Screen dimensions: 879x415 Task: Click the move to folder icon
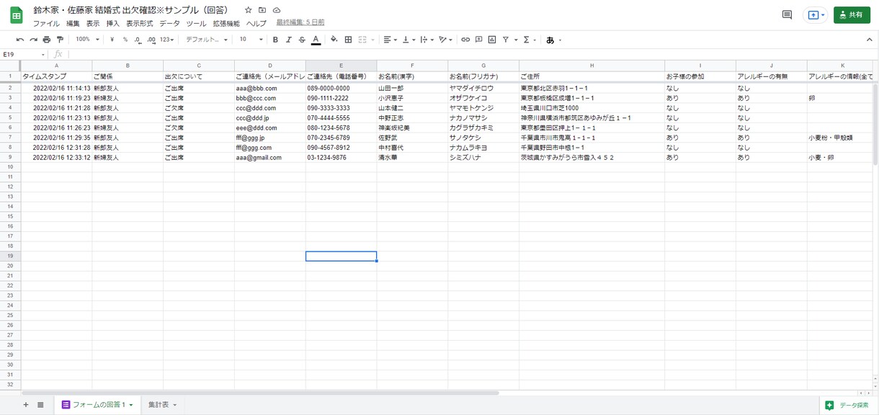(262, 10)
